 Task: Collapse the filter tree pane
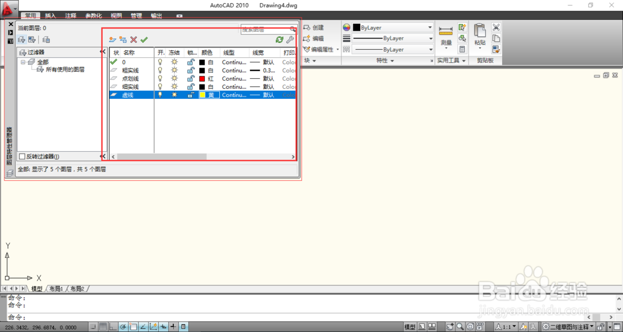pos(103,52)
